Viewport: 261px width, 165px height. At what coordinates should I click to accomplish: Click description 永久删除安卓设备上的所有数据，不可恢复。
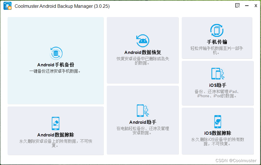(56, 143)
